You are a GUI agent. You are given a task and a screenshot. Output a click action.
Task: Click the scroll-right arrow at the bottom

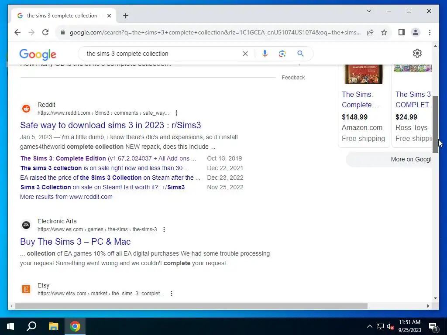pyautogui.click(x=428, y=306)
